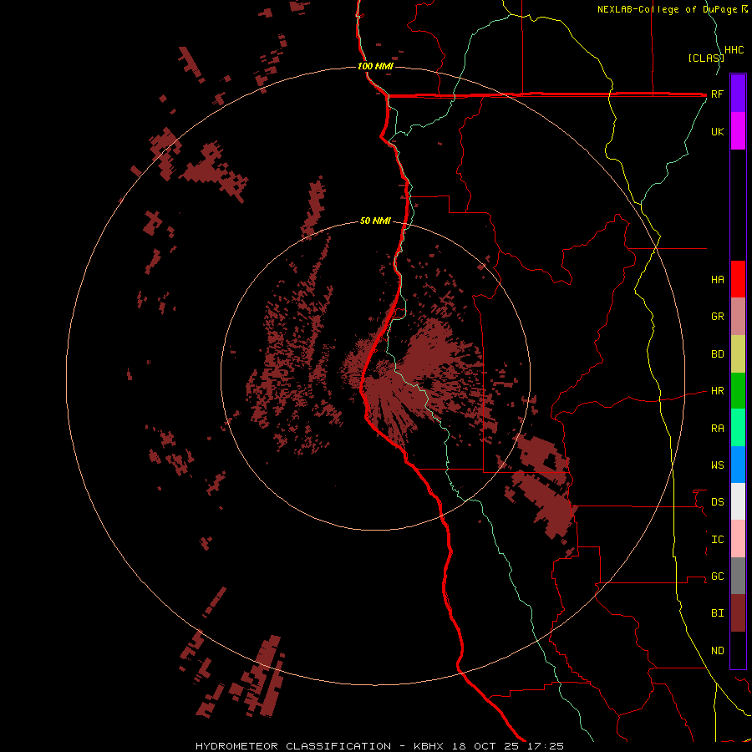Click the HHC product code label

734,50
